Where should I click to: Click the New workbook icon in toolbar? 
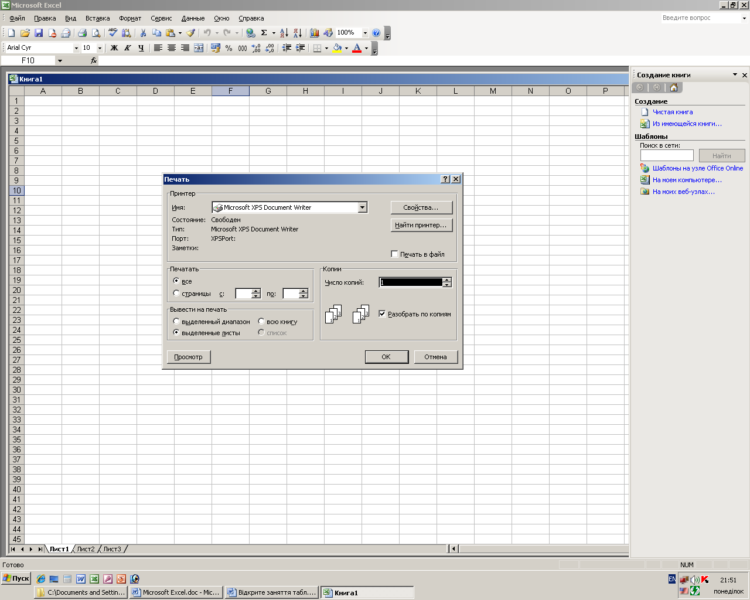pos(11,33)
